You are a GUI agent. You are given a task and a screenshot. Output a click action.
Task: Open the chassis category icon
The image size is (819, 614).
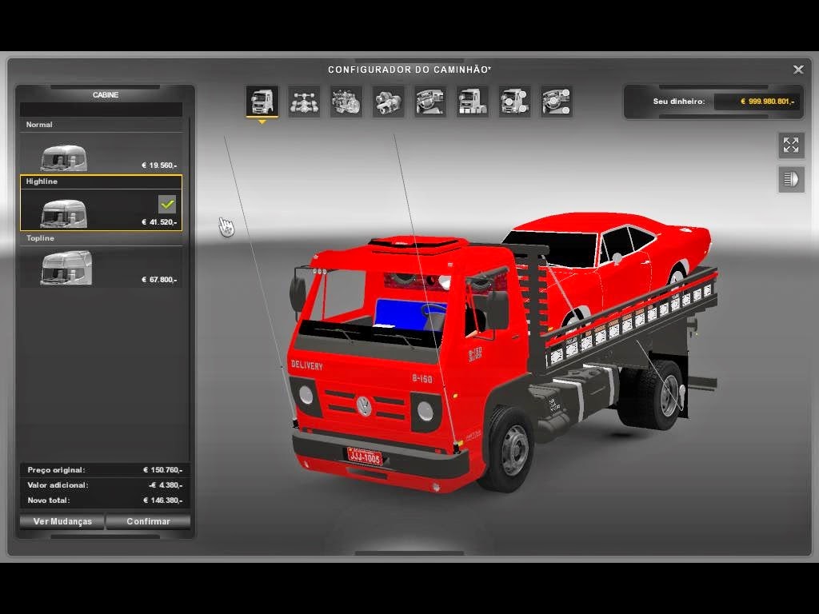click(304, 102)
